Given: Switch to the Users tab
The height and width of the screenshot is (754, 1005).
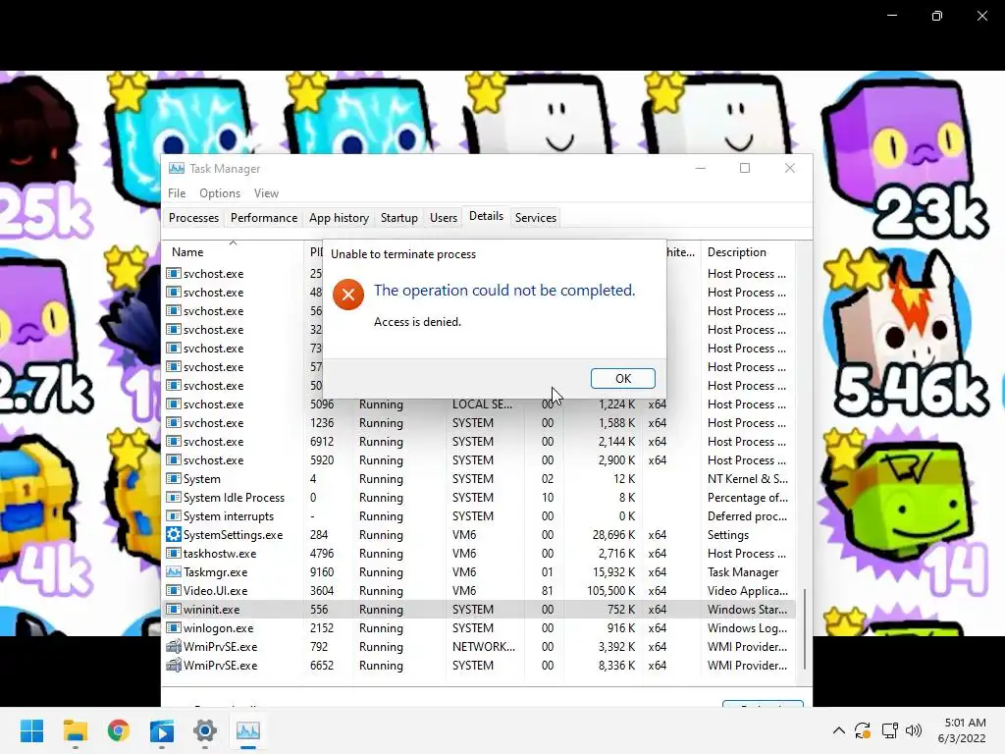Looking at the screenshot, I should 444,218.
